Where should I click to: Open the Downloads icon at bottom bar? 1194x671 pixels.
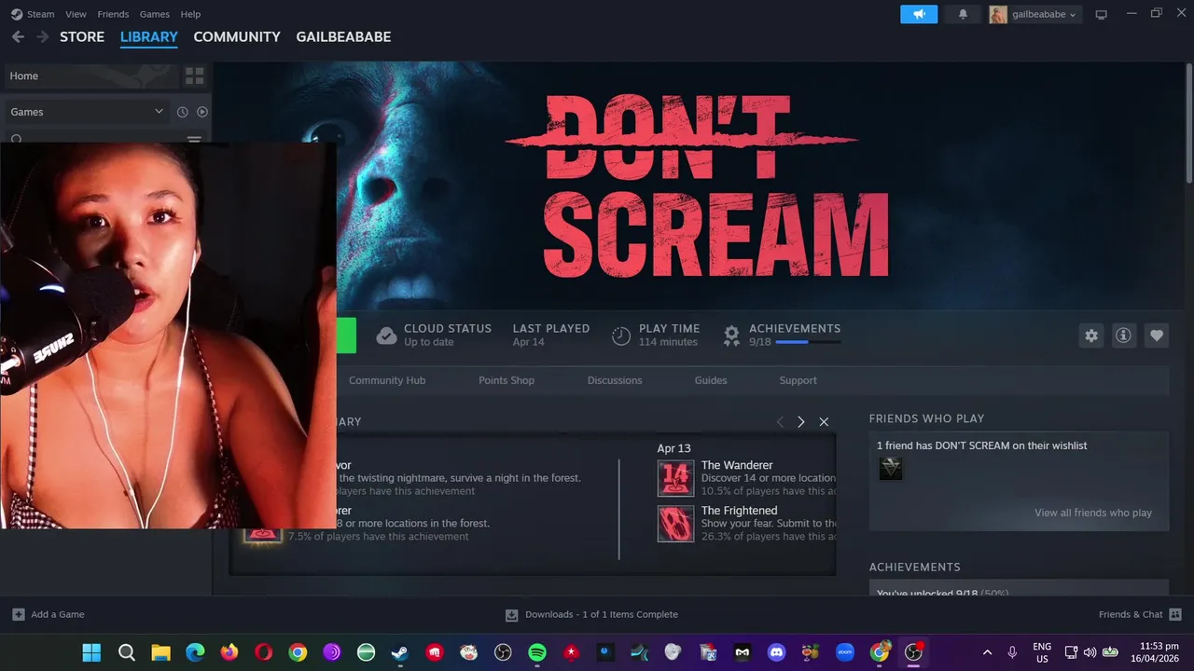point(511,615)
